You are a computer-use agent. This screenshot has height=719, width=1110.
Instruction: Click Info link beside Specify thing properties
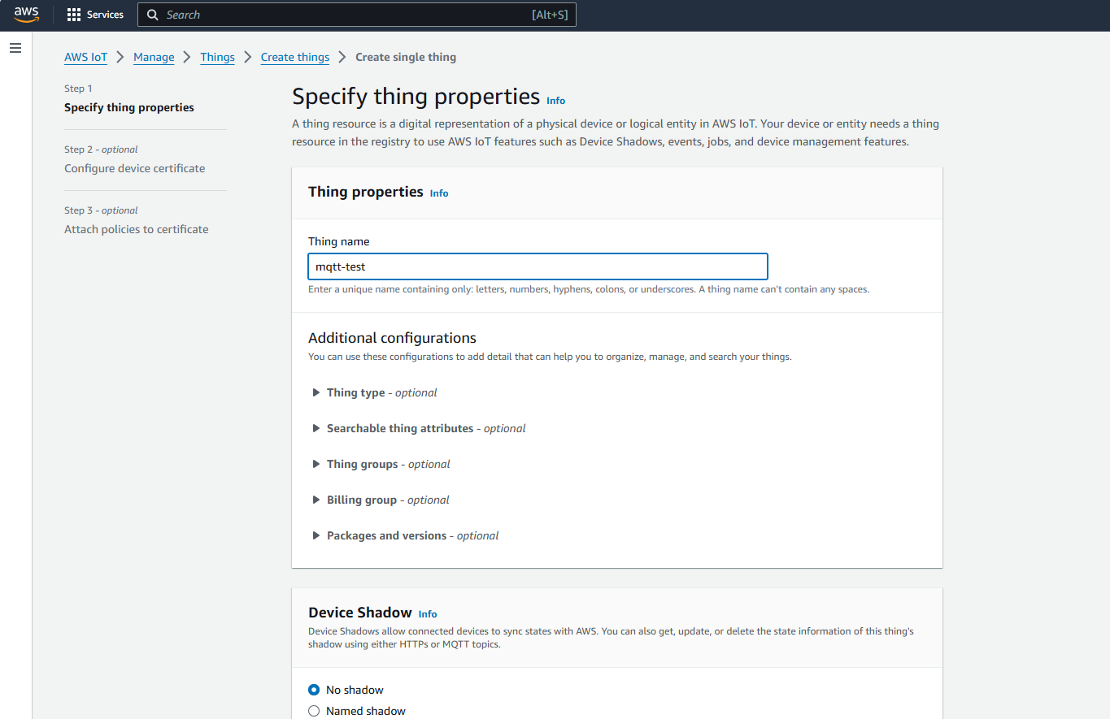pos(555,101)
